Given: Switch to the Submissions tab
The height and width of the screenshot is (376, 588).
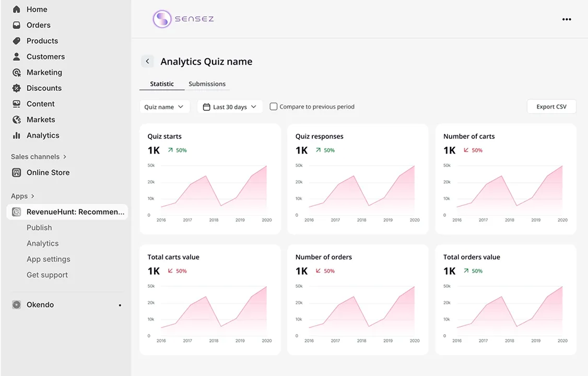Looking at the screenshot, I should point(207,84).
